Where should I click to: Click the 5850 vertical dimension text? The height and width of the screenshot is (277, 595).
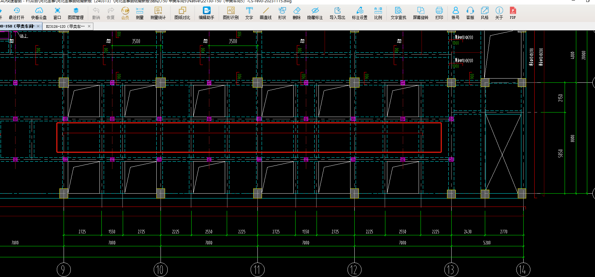pyautogui.click(x=560, y=153)
